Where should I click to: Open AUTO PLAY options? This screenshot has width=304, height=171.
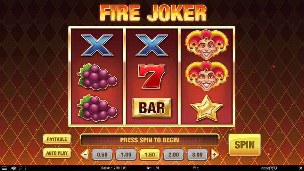[57, 153]
